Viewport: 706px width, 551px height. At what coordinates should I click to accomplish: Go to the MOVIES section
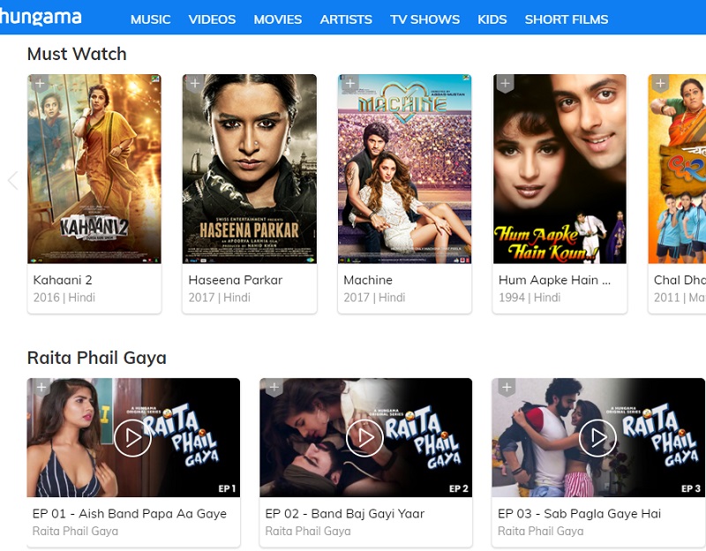(278, 19)
